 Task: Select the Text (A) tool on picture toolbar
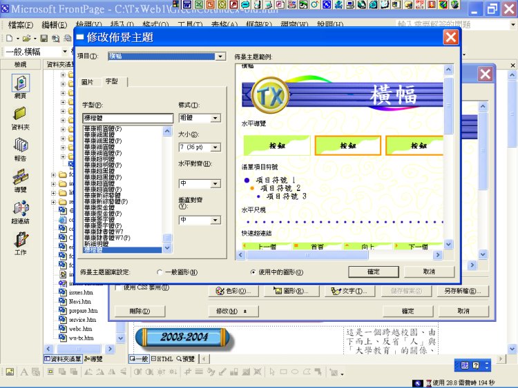click(23, 372)
